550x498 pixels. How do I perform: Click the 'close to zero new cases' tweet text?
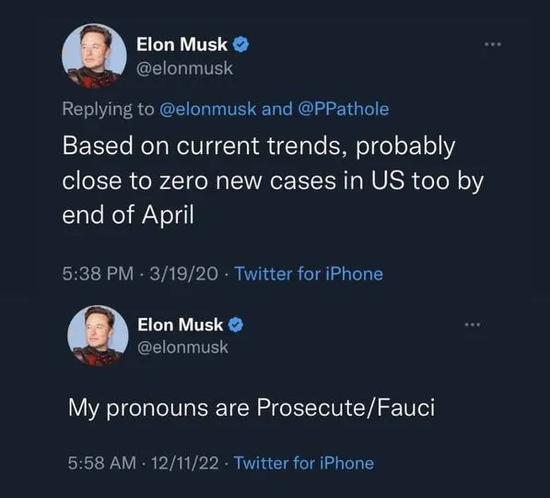pos(273,182)
